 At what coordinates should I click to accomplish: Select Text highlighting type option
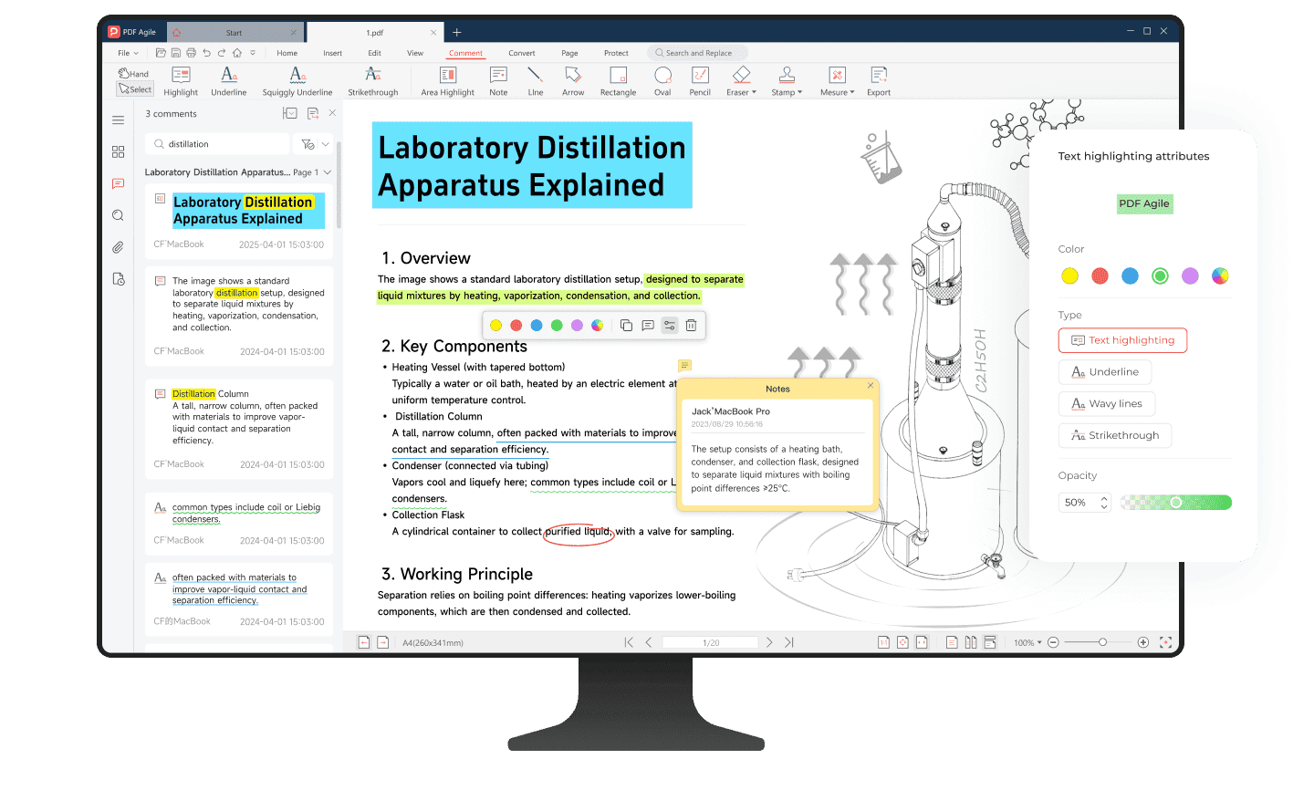(1122, 340)
